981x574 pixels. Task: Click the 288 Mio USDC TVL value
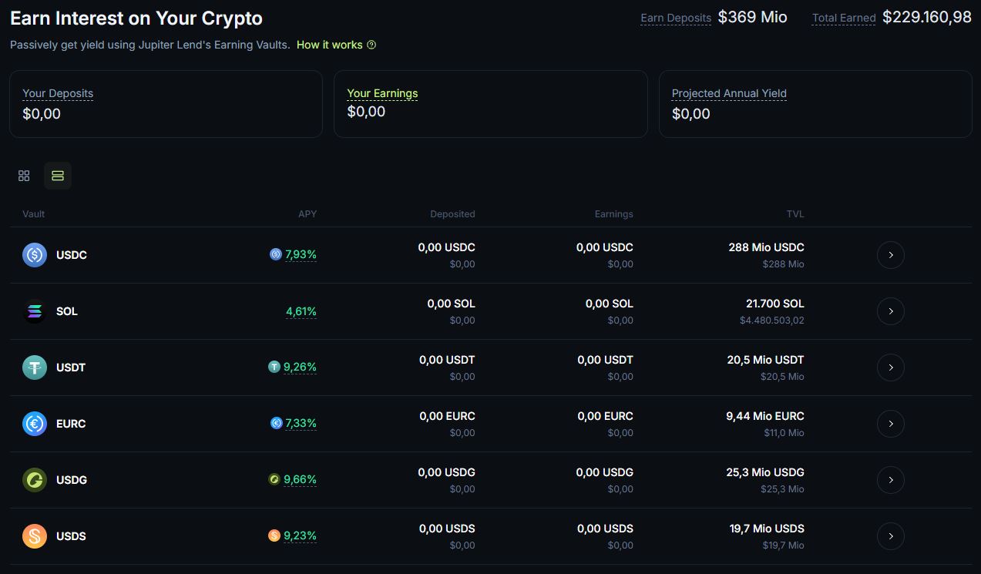[766, 247]
